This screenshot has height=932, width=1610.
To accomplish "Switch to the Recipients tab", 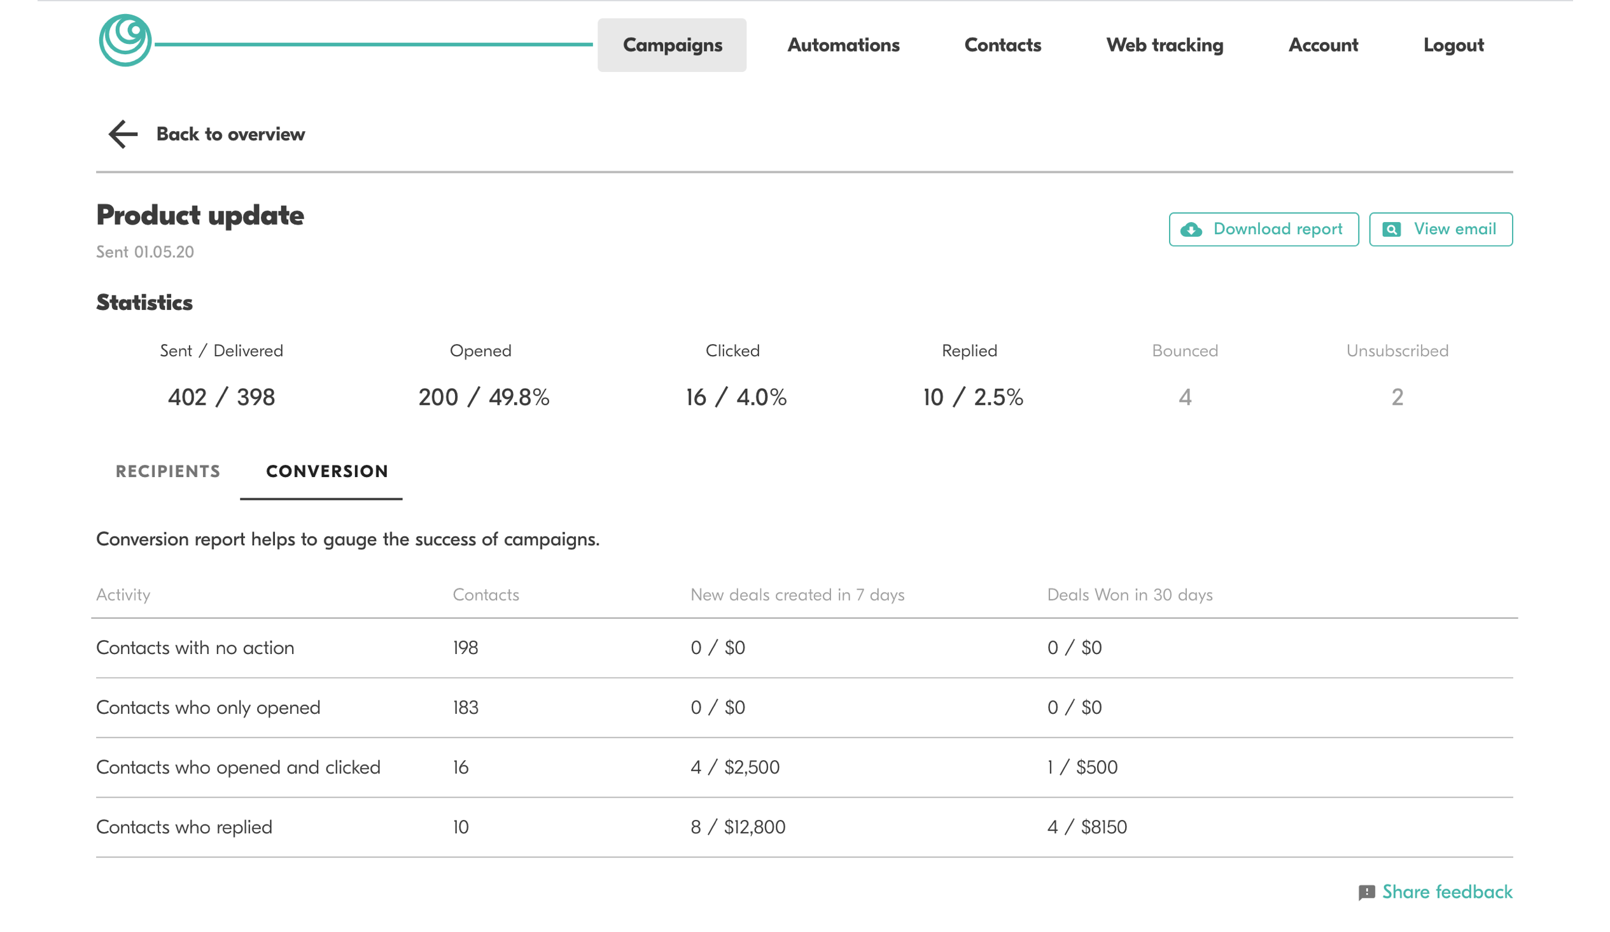I will (168, 471).
